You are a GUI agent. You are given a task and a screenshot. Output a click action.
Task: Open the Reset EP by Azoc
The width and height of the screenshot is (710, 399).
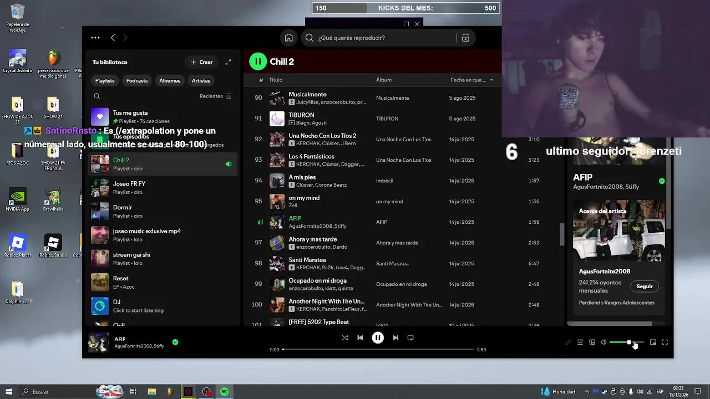[x=163, y=283]
